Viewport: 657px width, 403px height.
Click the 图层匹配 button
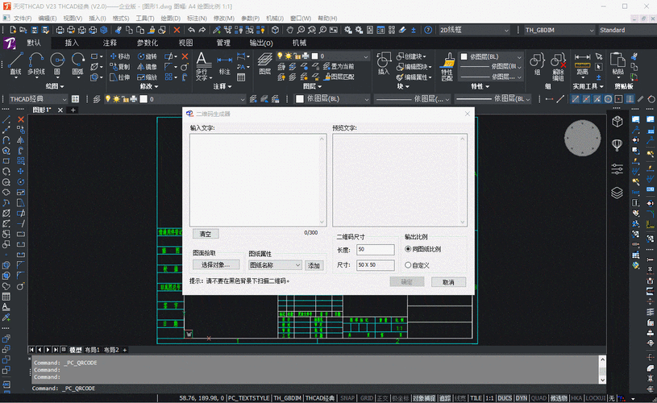tap(339, 77)
